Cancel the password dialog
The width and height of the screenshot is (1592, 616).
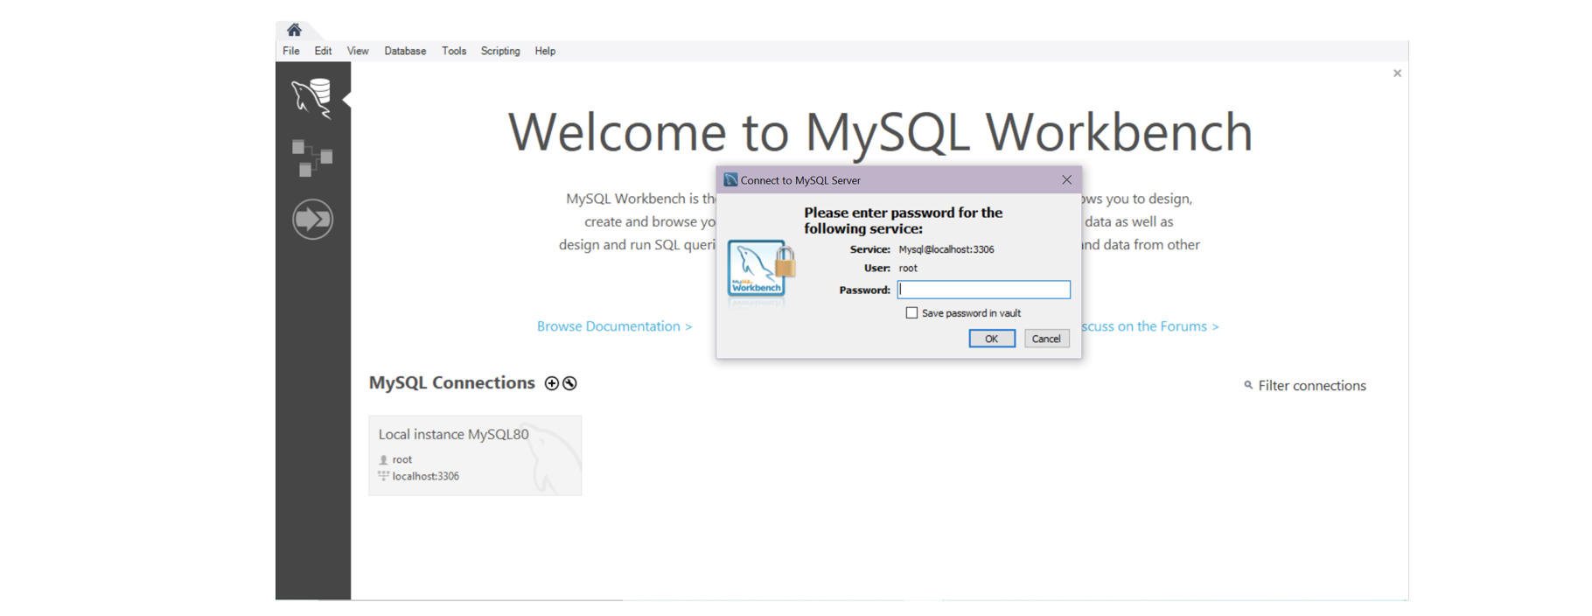click(1046, 339)
